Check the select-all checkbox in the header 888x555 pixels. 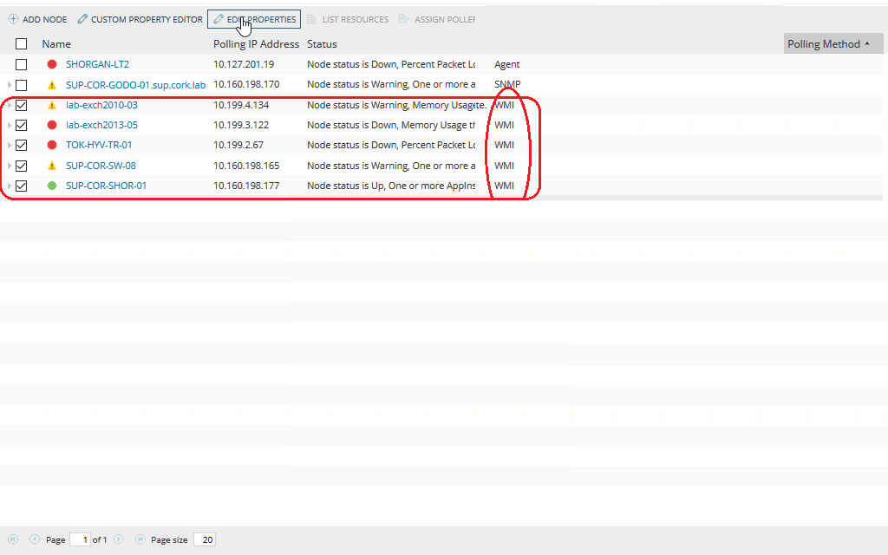point(21,43)
